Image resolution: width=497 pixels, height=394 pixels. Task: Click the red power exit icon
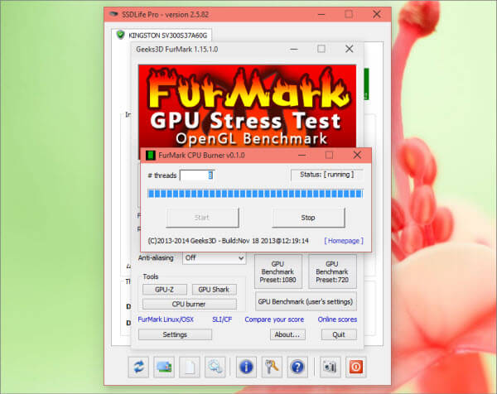(x=356, y=367)
